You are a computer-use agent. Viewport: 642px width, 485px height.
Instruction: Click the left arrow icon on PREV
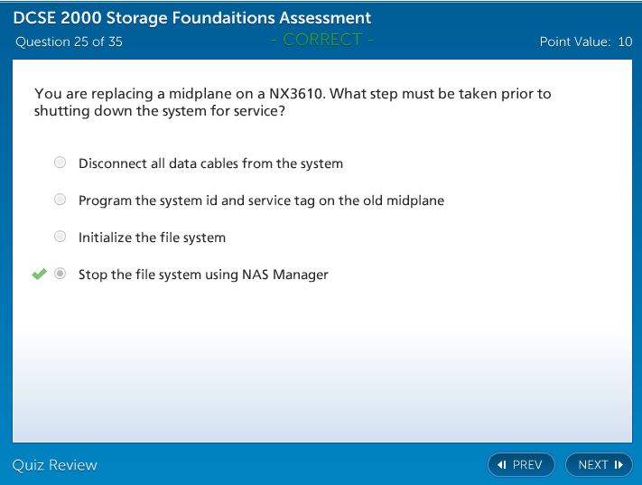point(501,465)
